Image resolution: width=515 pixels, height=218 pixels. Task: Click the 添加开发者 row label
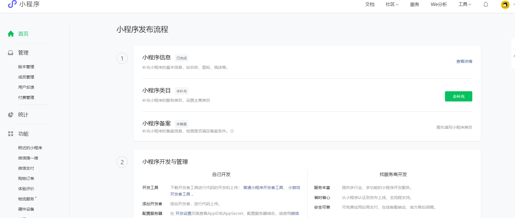pyautogui.click(x=152, y=204)
